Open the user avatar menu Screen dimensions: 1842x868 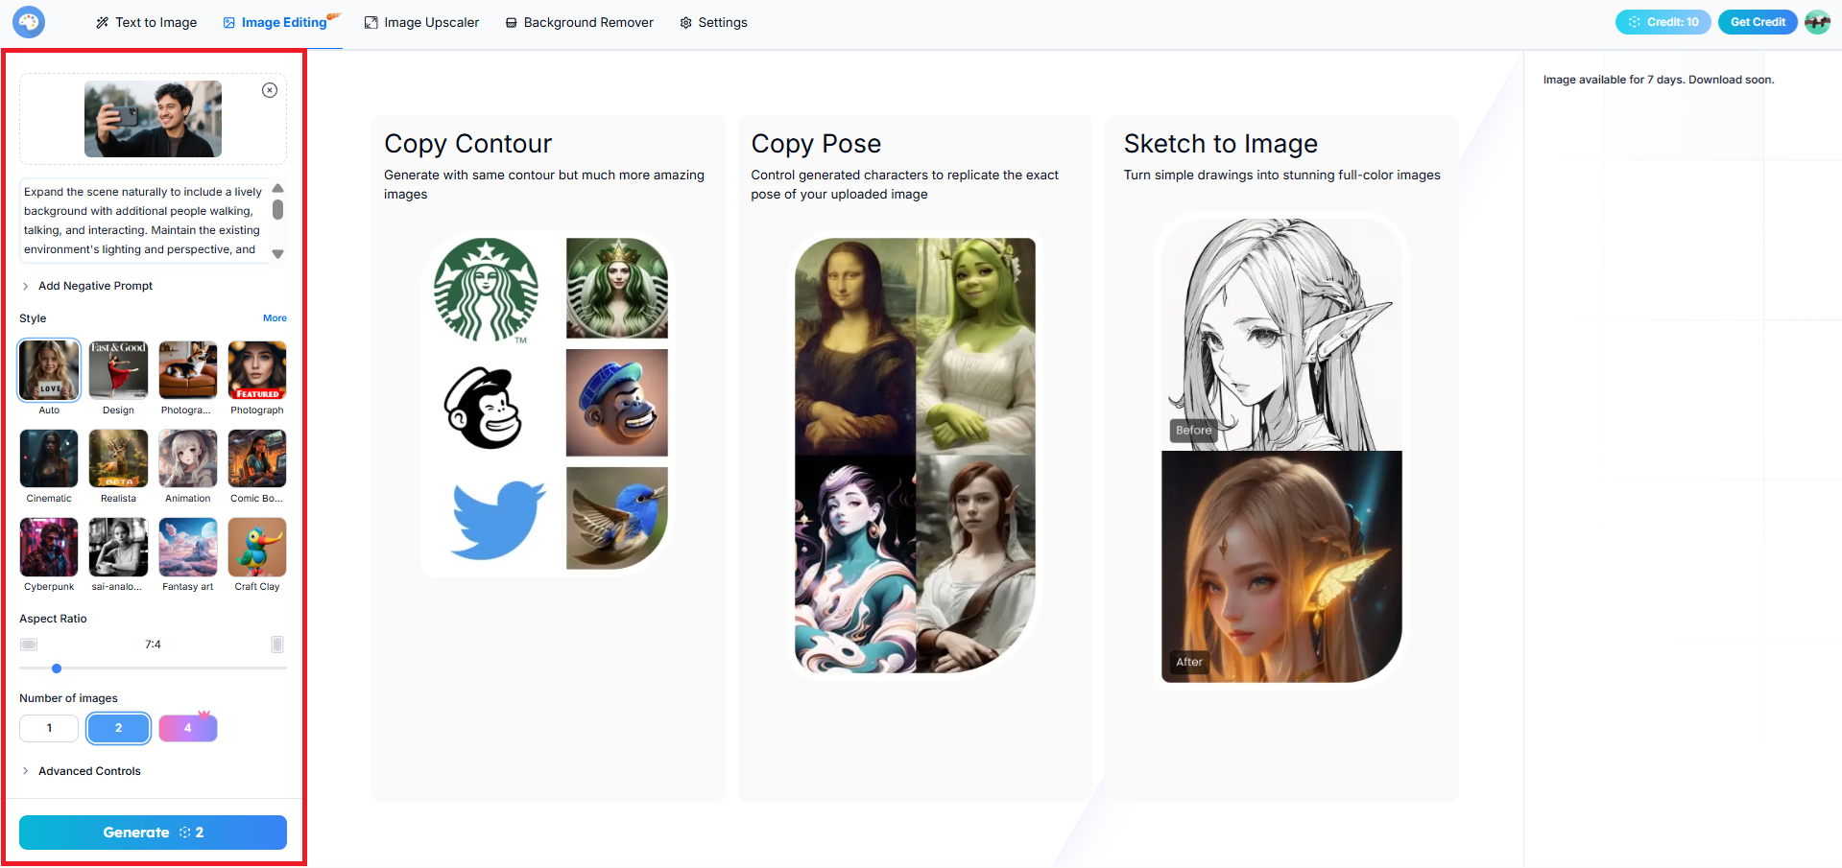[1817, 22]
